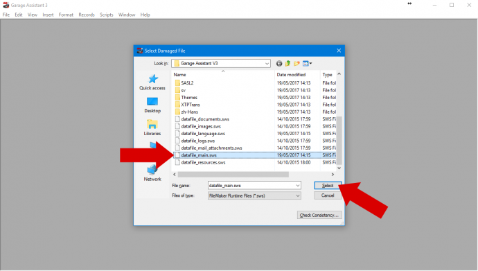
Task: Click the scroll-up arrow of file list
Action: 339,74
